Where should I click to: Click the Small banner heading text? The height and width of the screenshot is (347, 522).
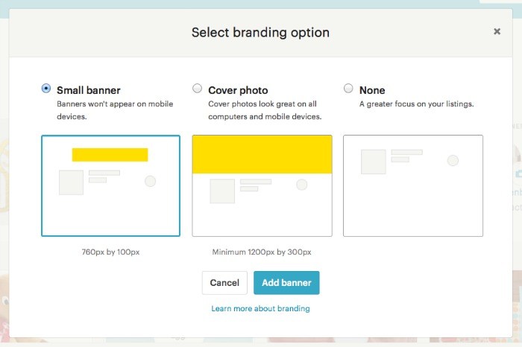click(x=88, y=90)
